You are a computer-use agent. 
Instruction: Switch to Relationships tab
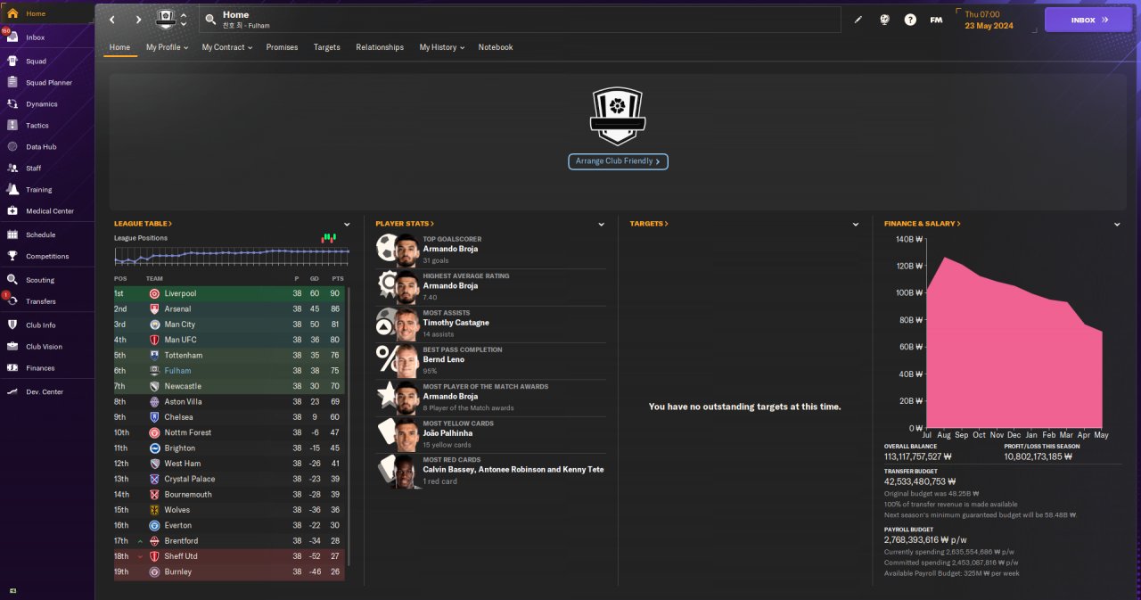(380, 47)
